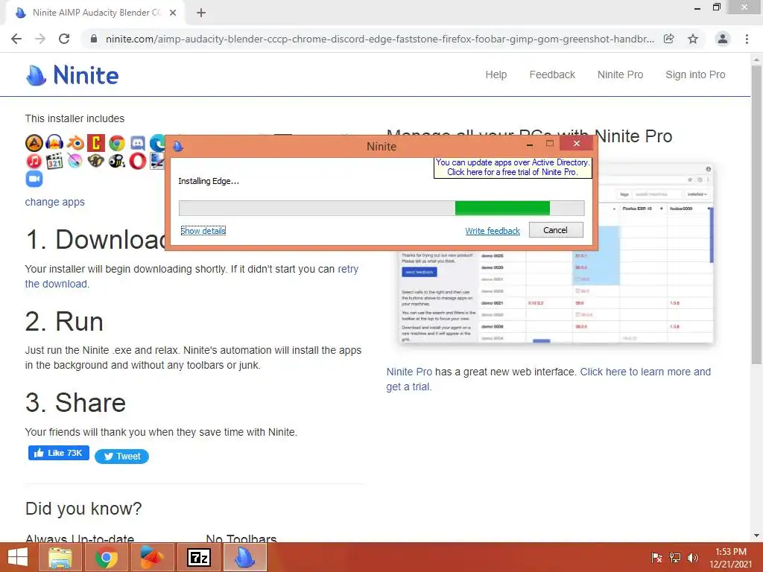
Task: Open the Feedback page
Action: [x=552, y=74]
